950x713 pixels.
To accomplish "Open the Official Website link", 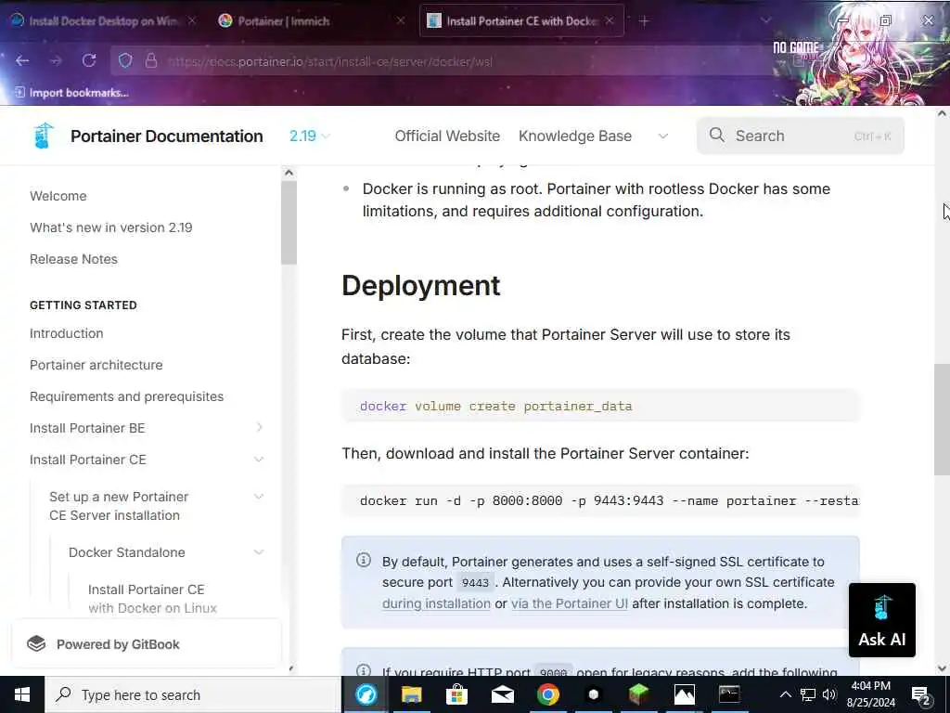I will 447,136.
